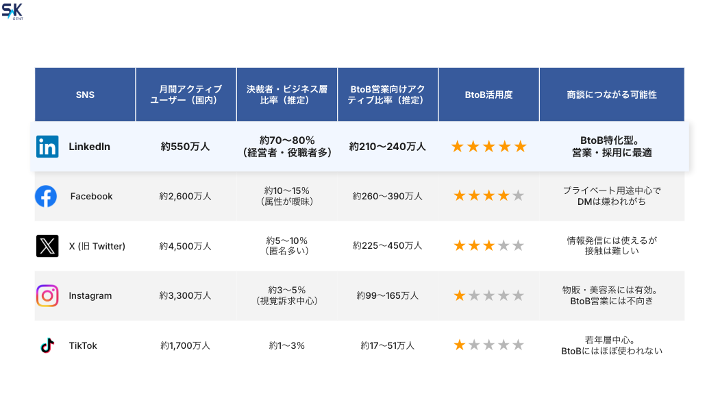The image size is (720, 405).
Task: Click the 約550万人 LinkedIn user count
Action: pos(186,147)
